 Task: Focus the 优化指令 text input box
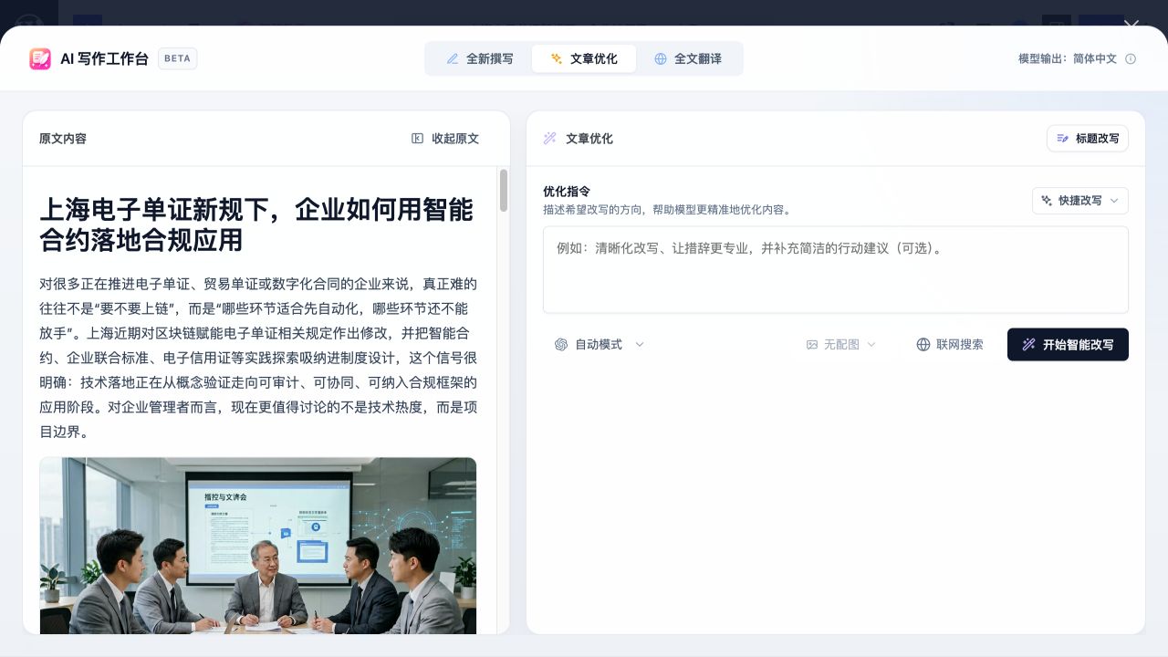coord(836,270)
